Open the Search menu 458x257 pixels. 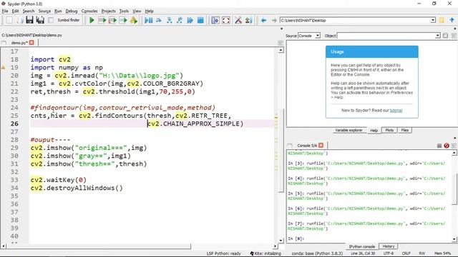(x=29, y=11)
